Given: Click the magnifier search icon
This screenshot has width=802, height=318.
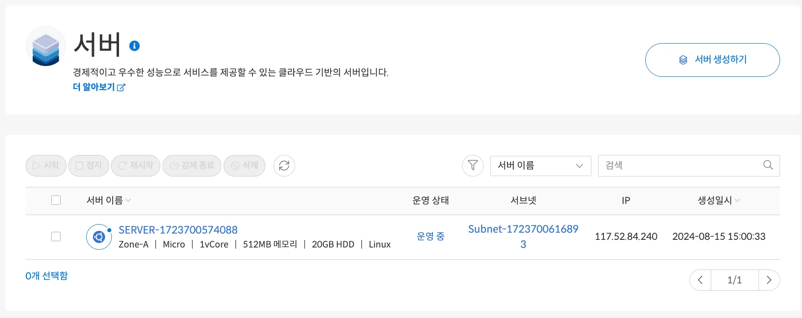Looking at the screenshot, I should pyautogui.click(x=768, y=165).
